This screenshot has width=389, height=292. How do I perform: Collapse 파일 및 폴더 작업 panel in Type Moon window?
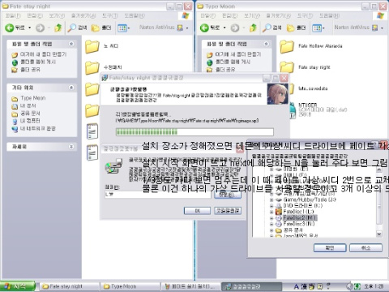[x=266, y=44]
